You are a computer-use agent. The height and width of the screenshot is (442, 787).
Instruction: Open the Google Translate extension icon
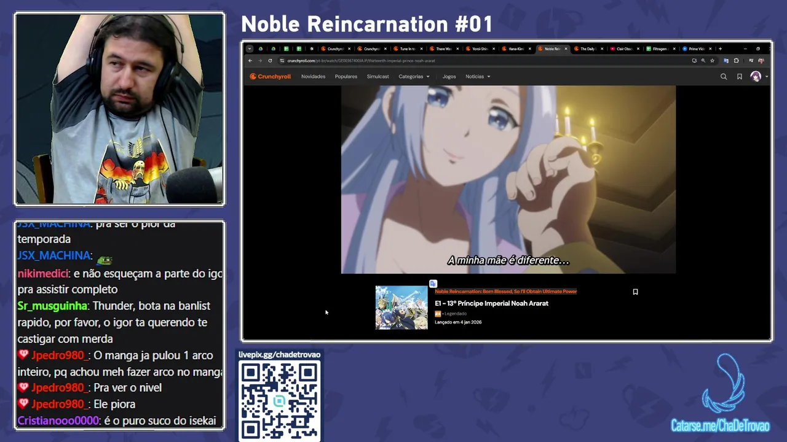726,61
